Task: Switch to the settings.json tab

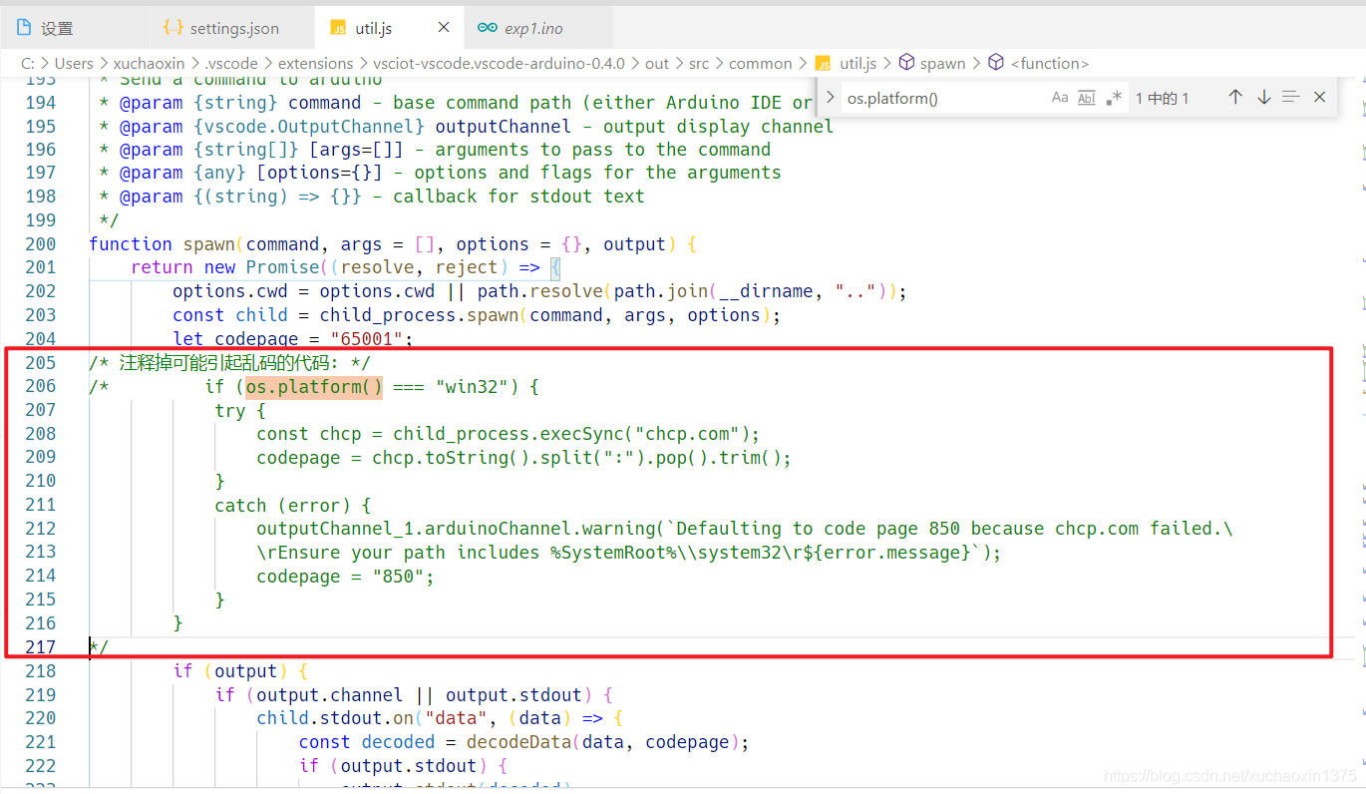Action: 233,28
